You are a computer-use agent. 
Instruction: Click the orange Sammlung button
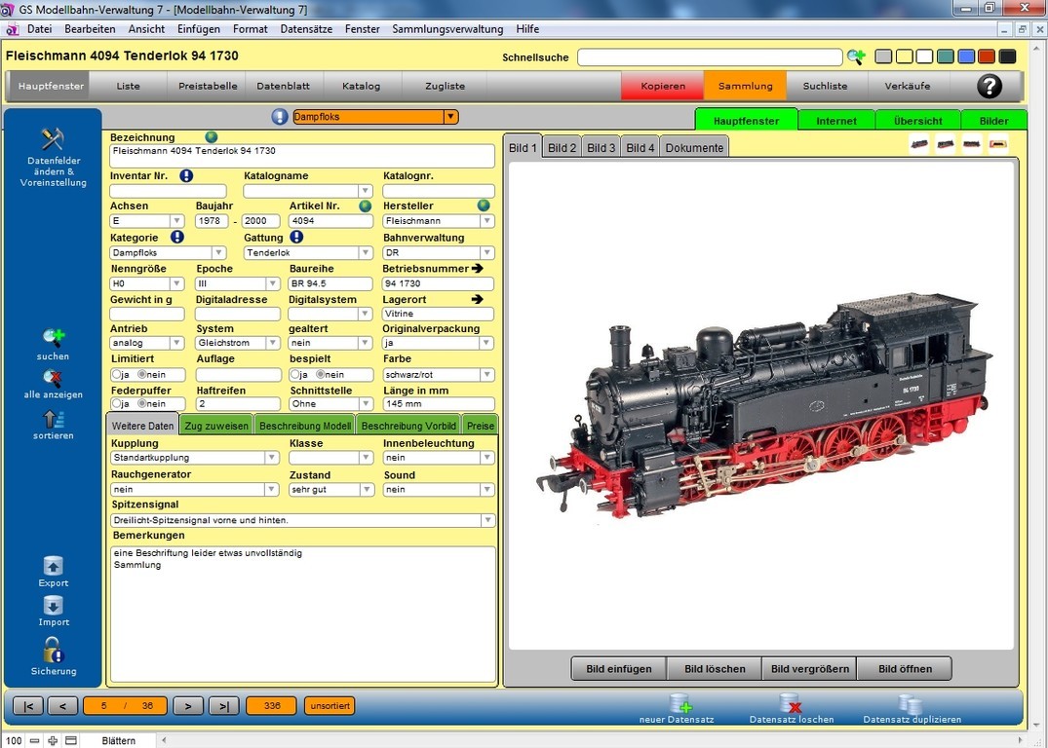(745, 86)
